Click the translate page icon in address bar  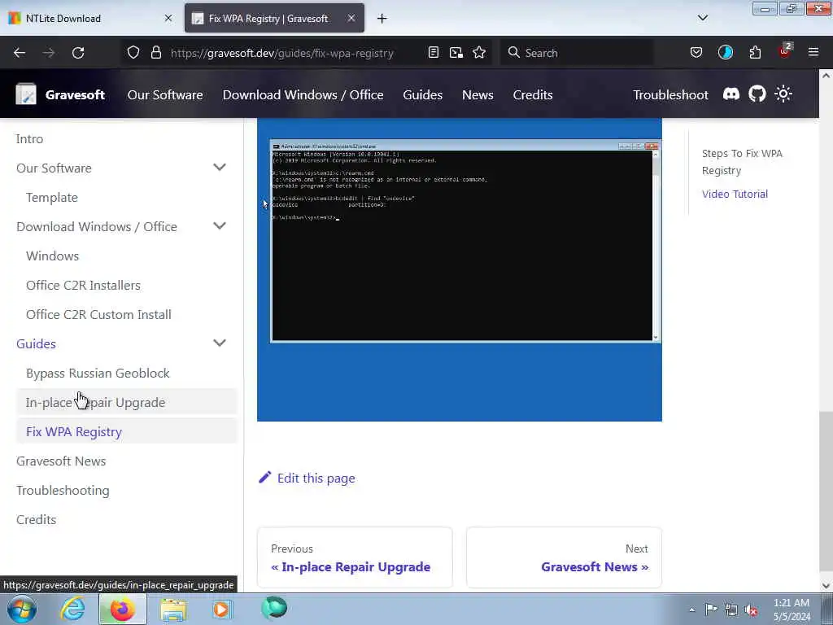(456, 53)
